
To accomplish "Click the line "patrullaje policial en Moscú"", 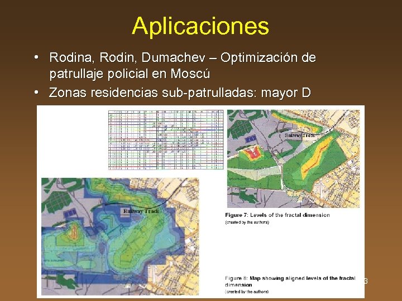I will click(130, 74).
